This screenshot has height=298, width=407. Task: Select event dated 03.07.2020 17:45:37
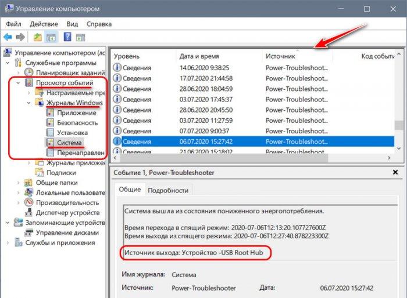[254, 99]
